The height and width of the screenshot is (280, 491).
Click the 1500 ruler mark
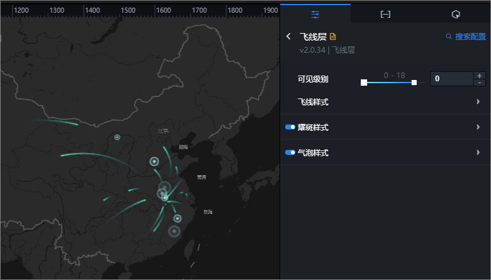pyautogui.click(x=128, y=10)
